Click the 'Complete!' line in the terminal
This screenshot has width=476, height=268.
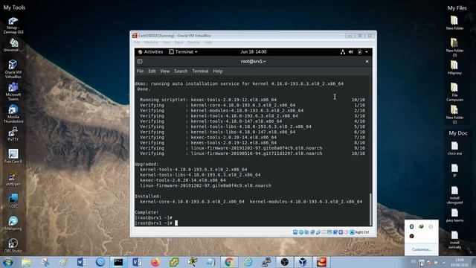click(147, 212)
